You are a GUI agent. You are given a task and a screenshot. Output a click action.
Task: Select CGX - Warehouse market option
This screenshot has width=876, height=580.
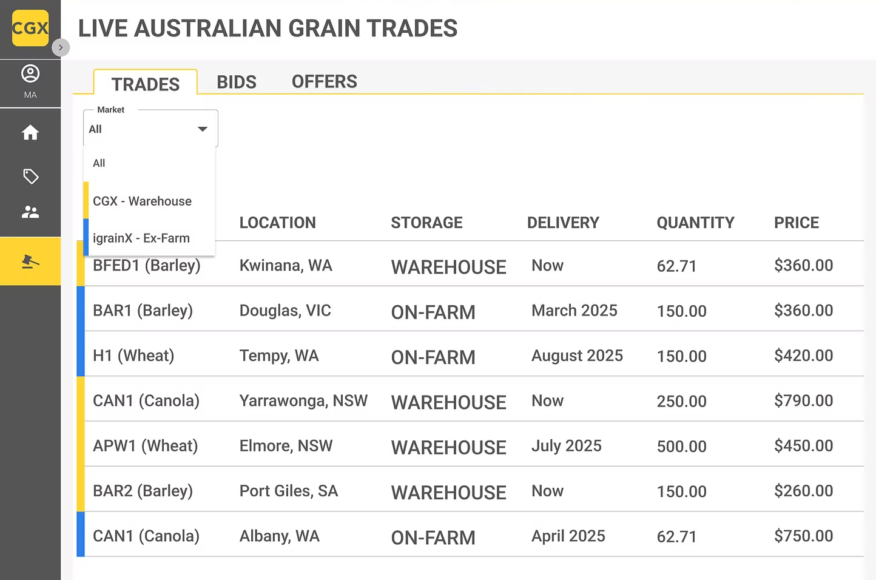coord(143,201)
